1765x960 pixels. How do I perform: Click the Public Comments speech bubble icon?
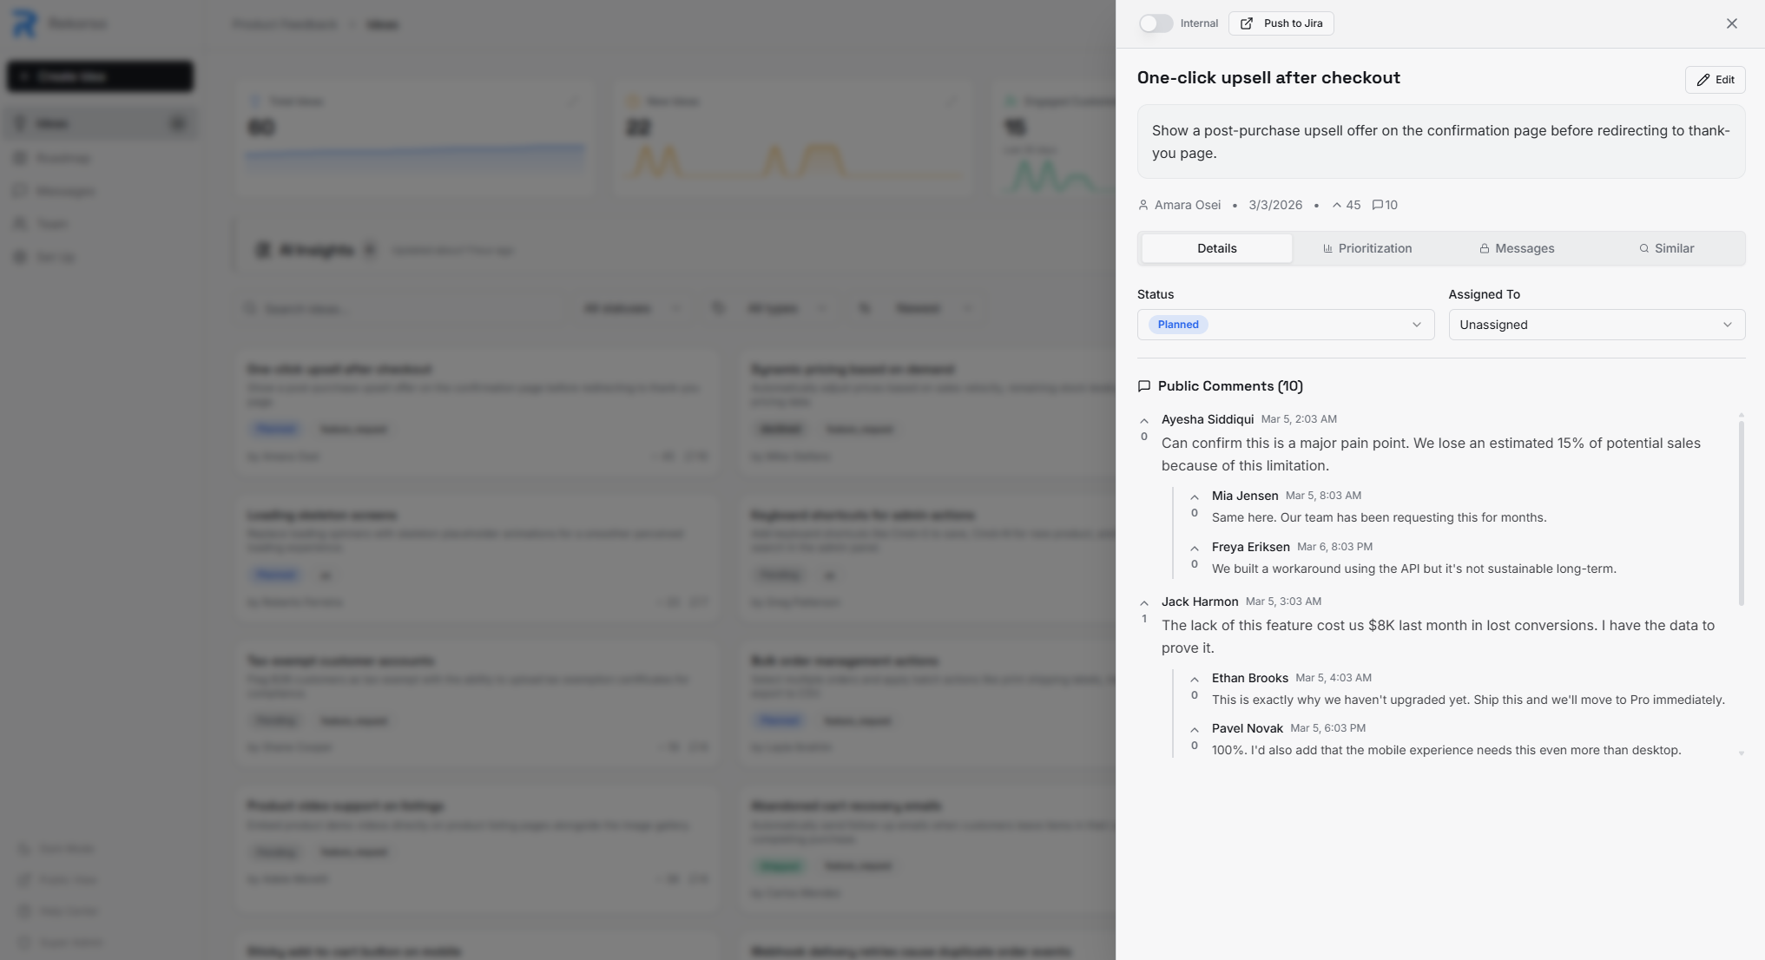[x=1144, y=386]
